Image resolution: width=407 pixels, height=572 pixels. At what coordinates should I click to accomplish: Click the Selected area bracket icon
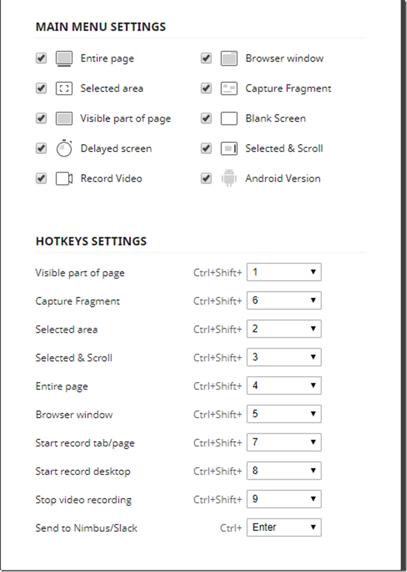pyautogui.click(x=64, y=89)
